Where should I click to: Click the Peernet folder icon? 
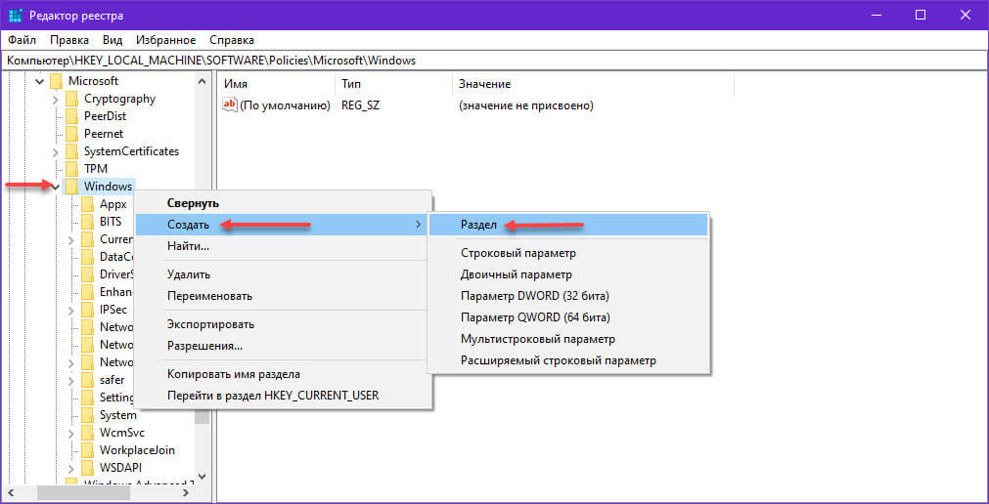[x=72, y=134]
